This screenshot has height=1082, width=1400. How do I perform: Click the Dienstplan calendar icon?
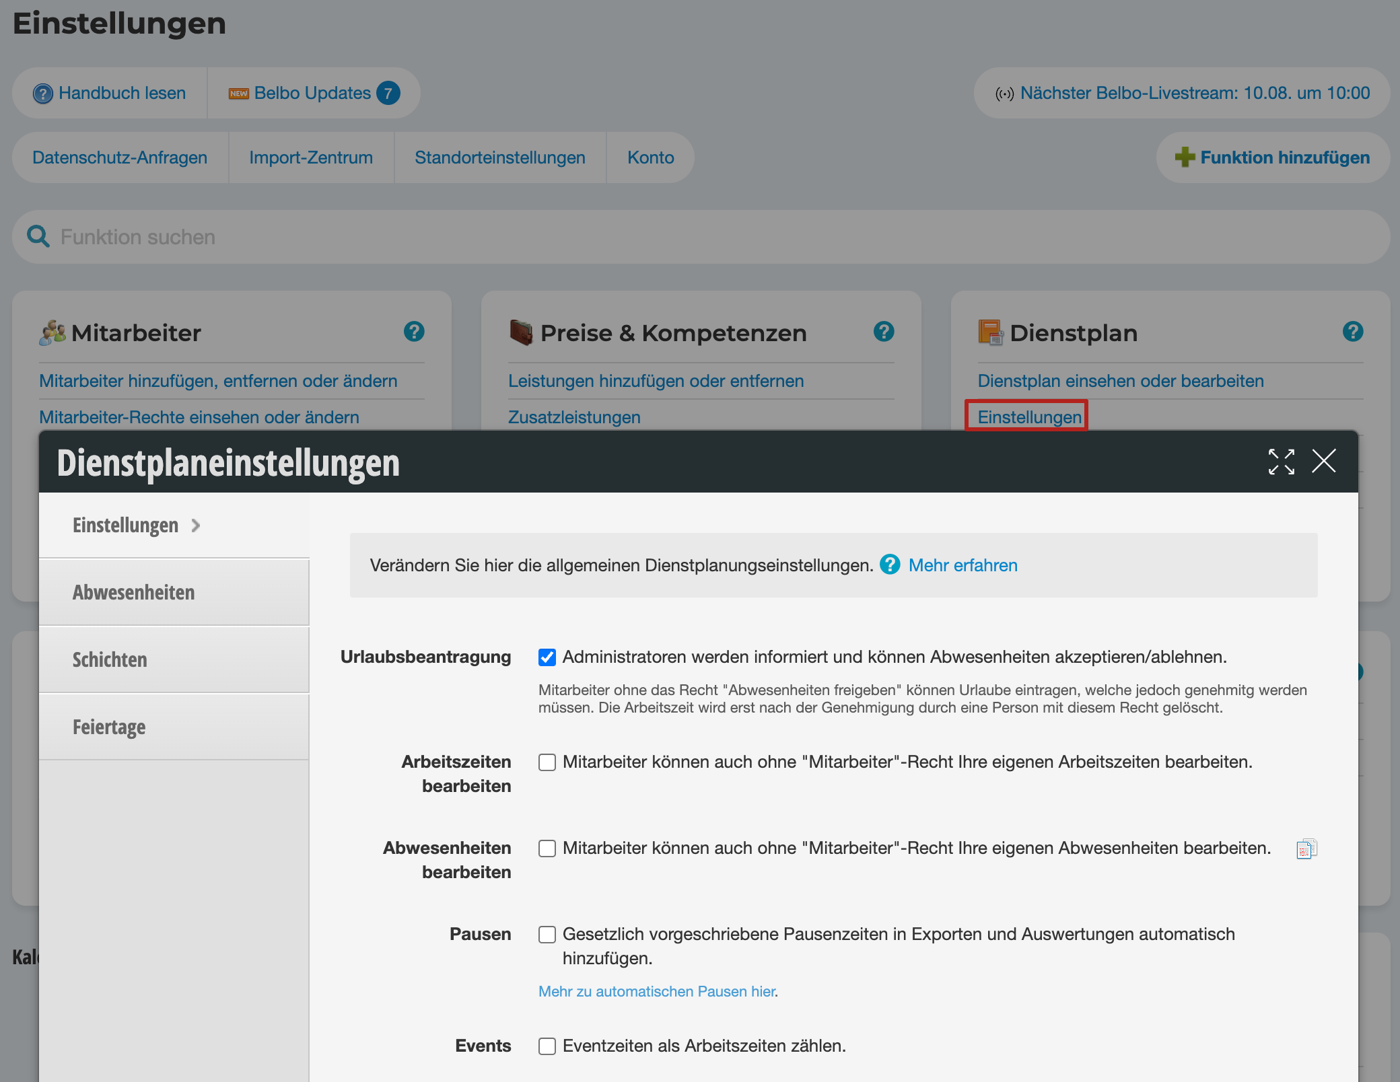coord(990,332)
